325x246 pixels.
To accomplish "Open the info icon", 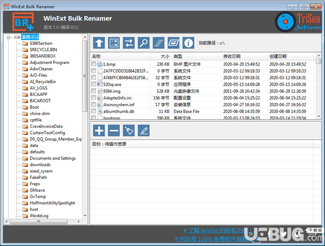I will pos(188,43).
